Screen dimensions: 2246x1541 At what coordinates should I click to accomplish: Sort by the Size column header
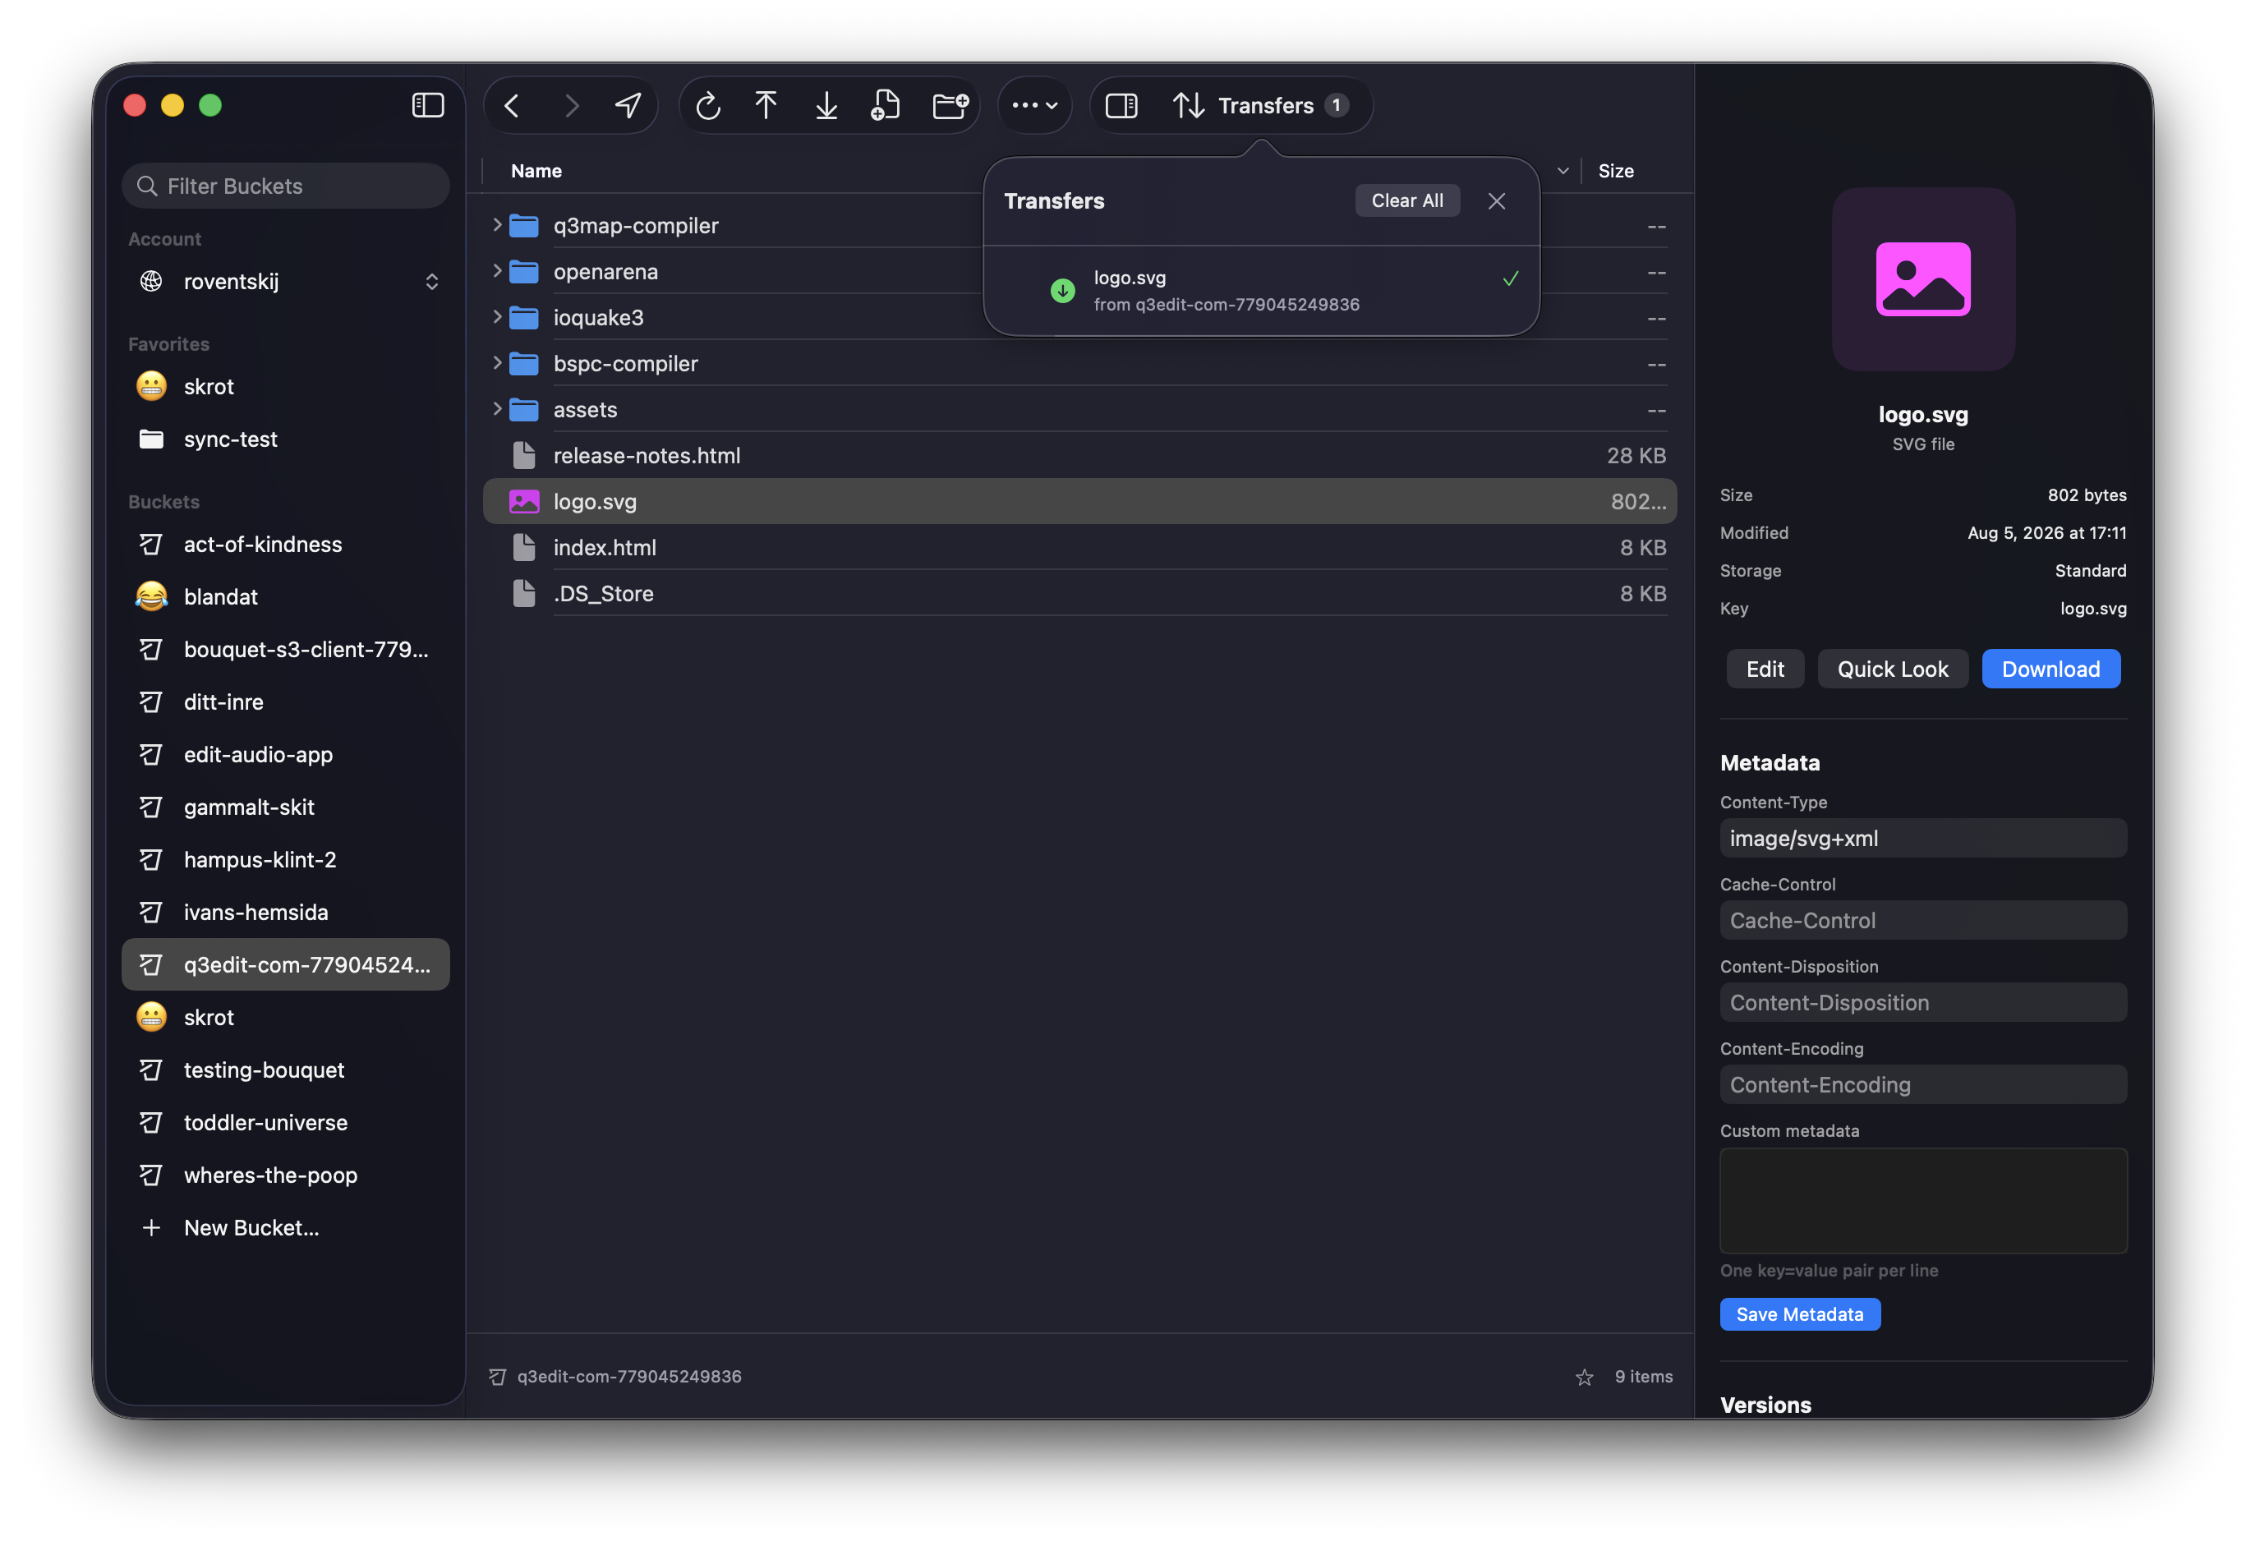point(1616,171)
